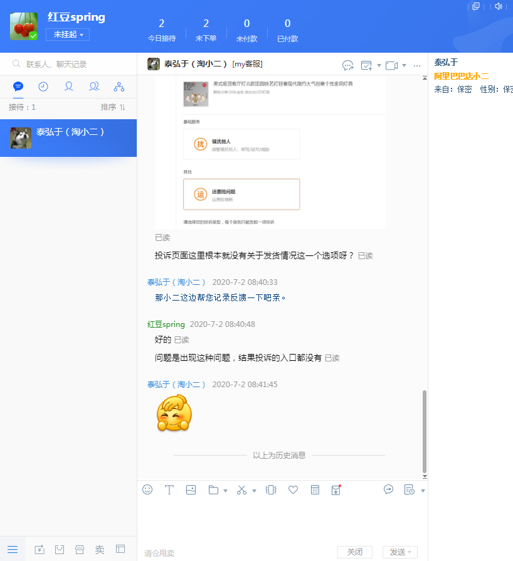Viewport: 513px width, 561px height.
Task: Open the chat bubble icon in header
Action: point(348,65)
